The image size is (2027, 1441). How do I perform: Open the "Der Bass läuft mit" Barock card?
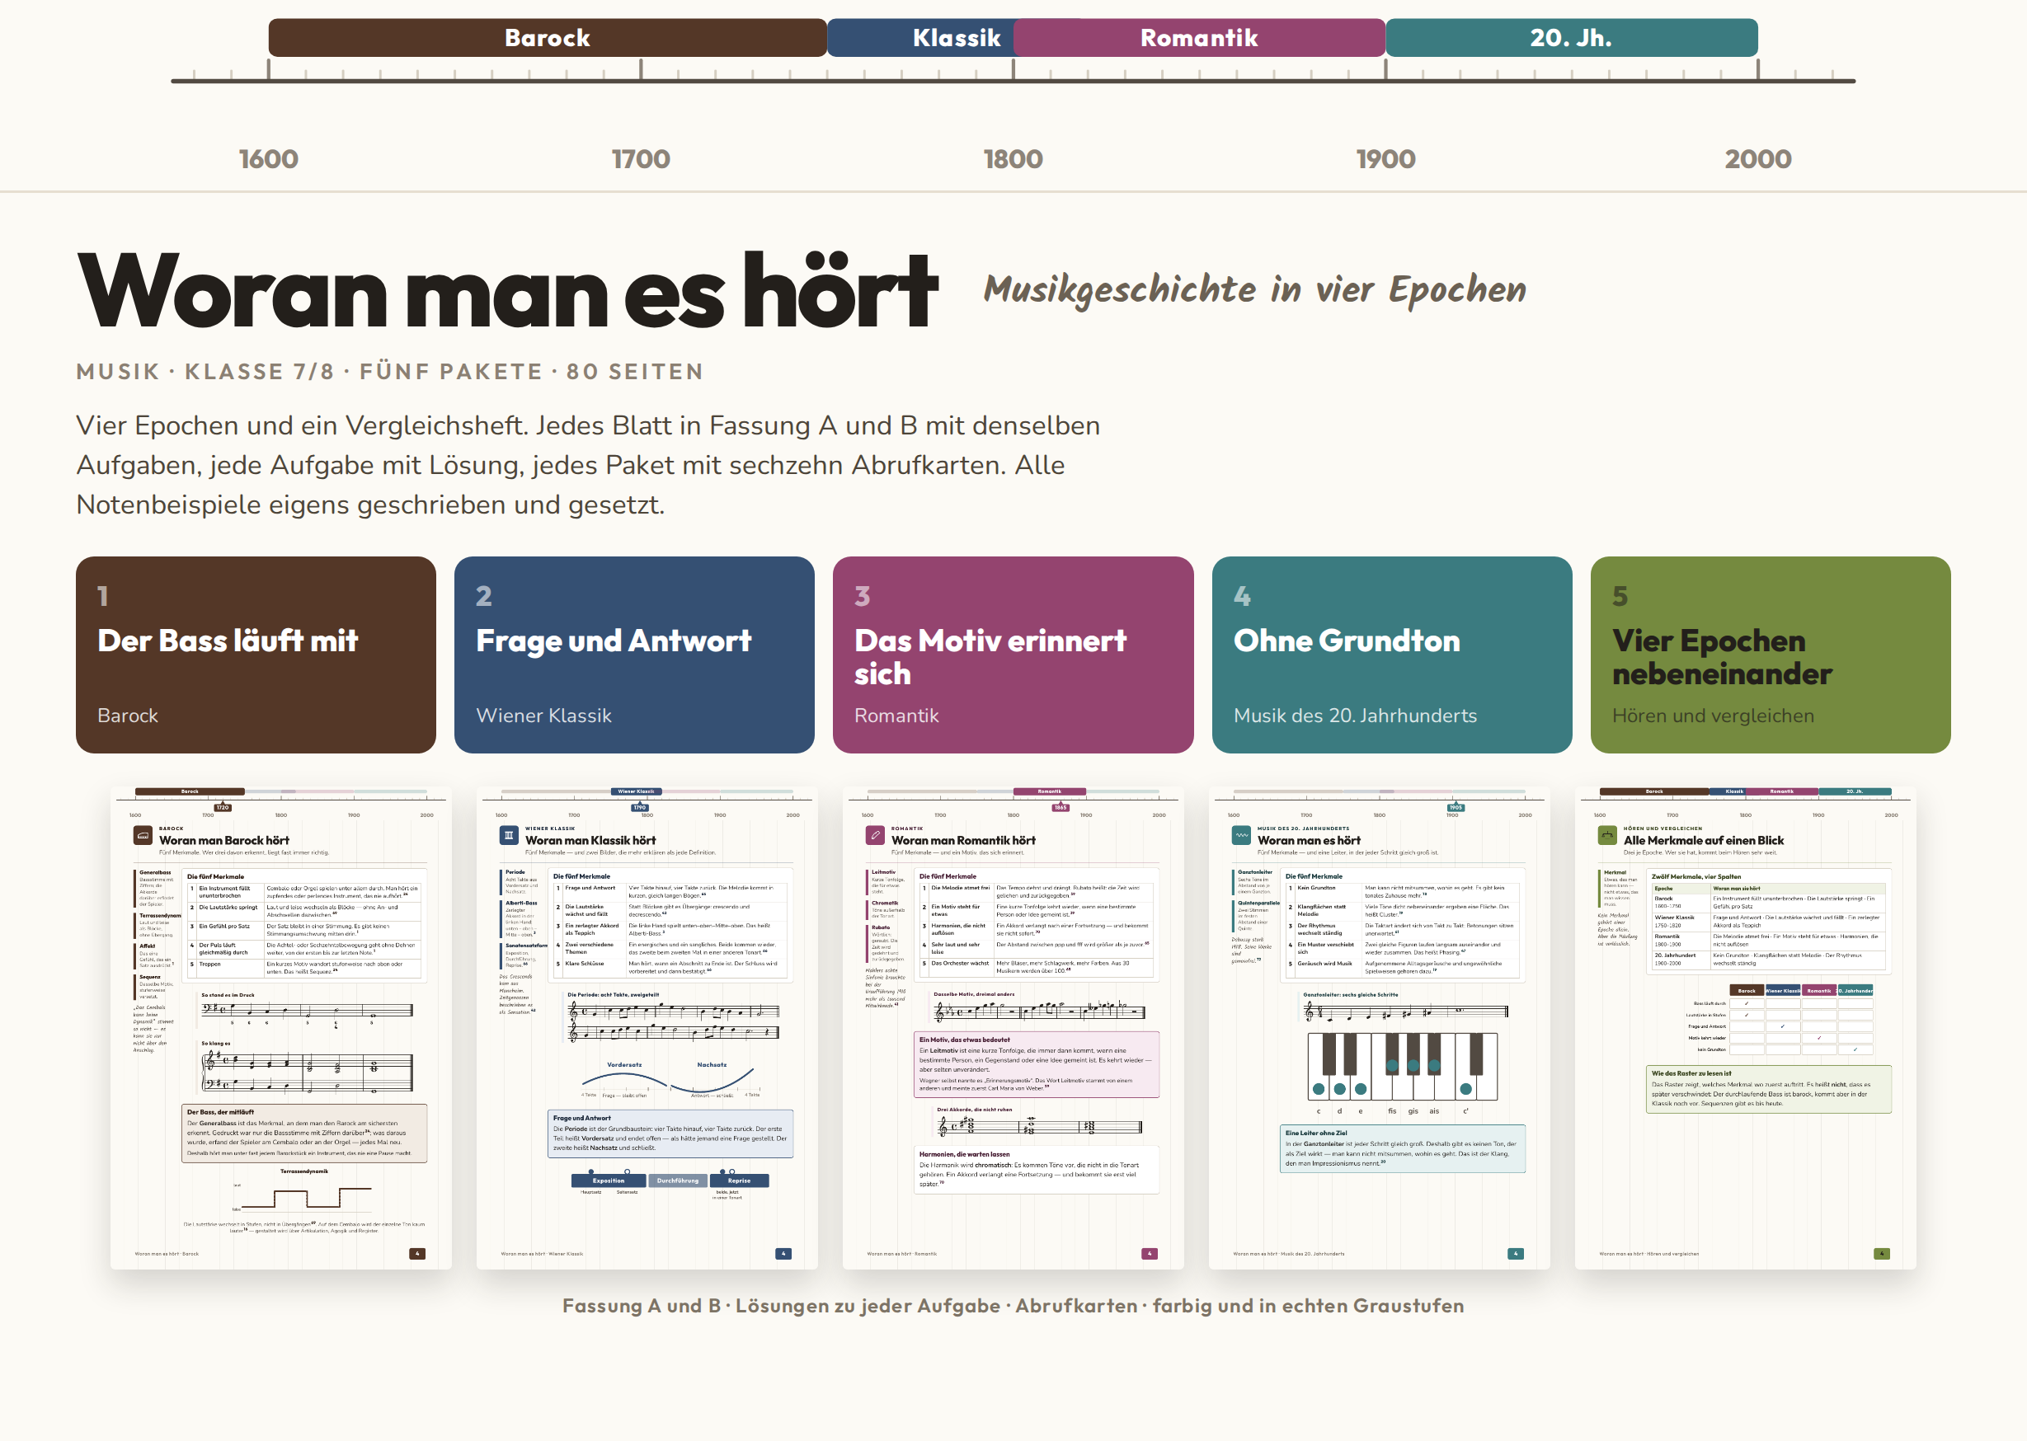click(256, 655)
